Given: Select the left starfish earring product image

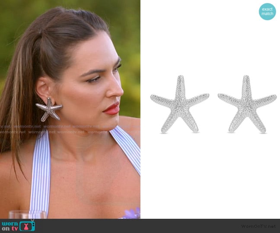Looking at the screenshot, I should [180, 104].
